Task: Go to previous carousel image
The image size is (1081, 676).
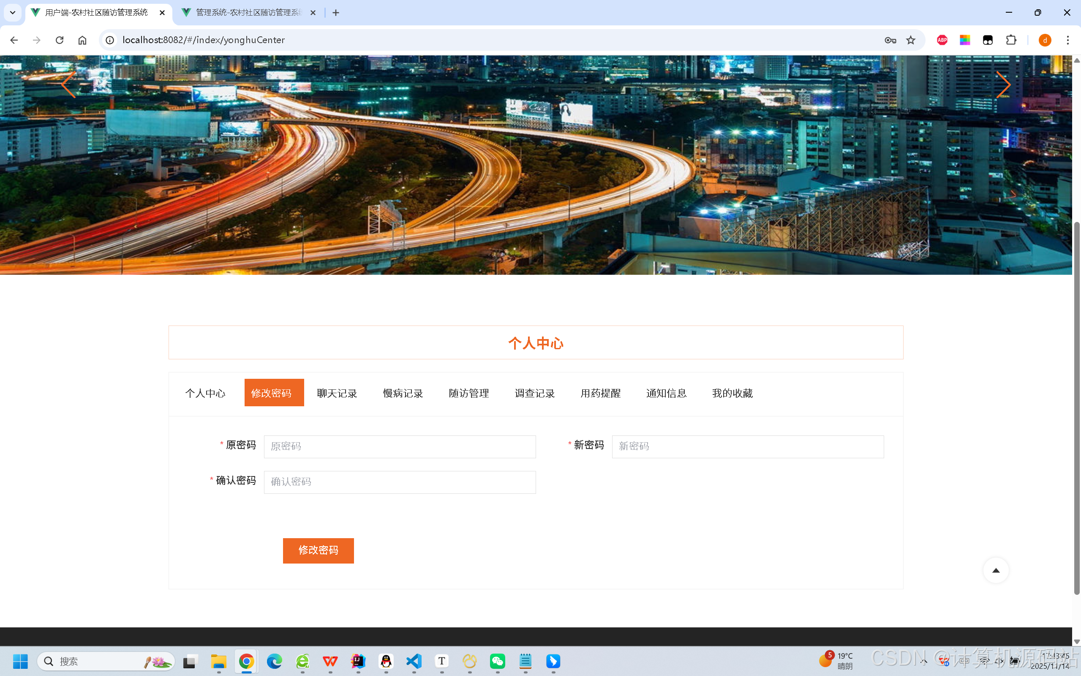Action: [68, 85]
